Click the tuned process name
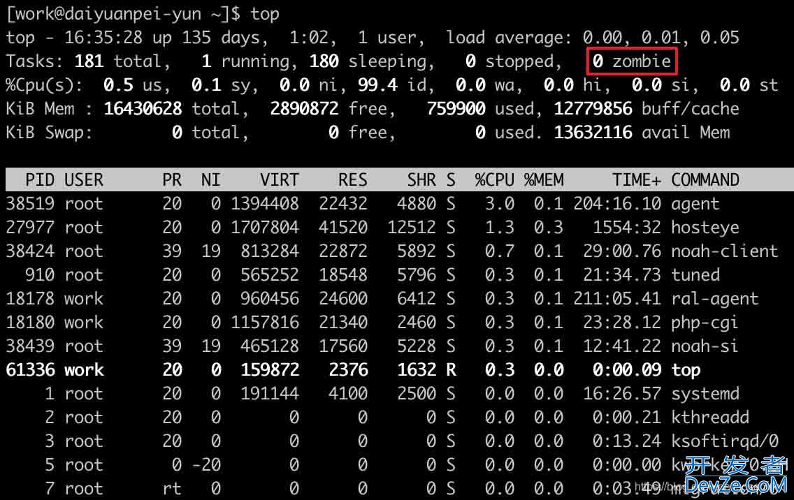 [695, 275]
